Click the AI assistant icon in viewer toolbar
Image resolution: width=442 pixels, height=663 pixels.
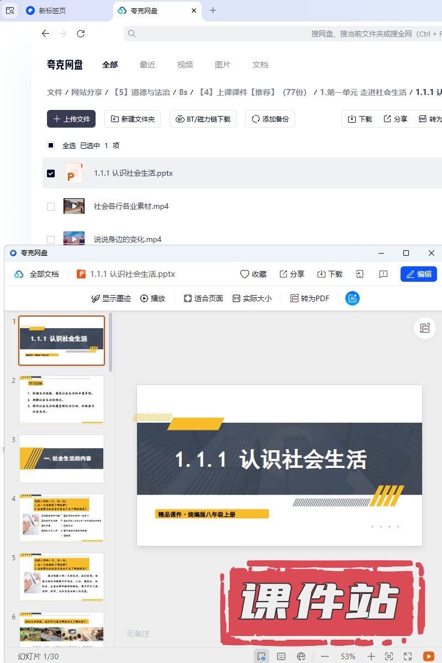[x=352, y=298]
